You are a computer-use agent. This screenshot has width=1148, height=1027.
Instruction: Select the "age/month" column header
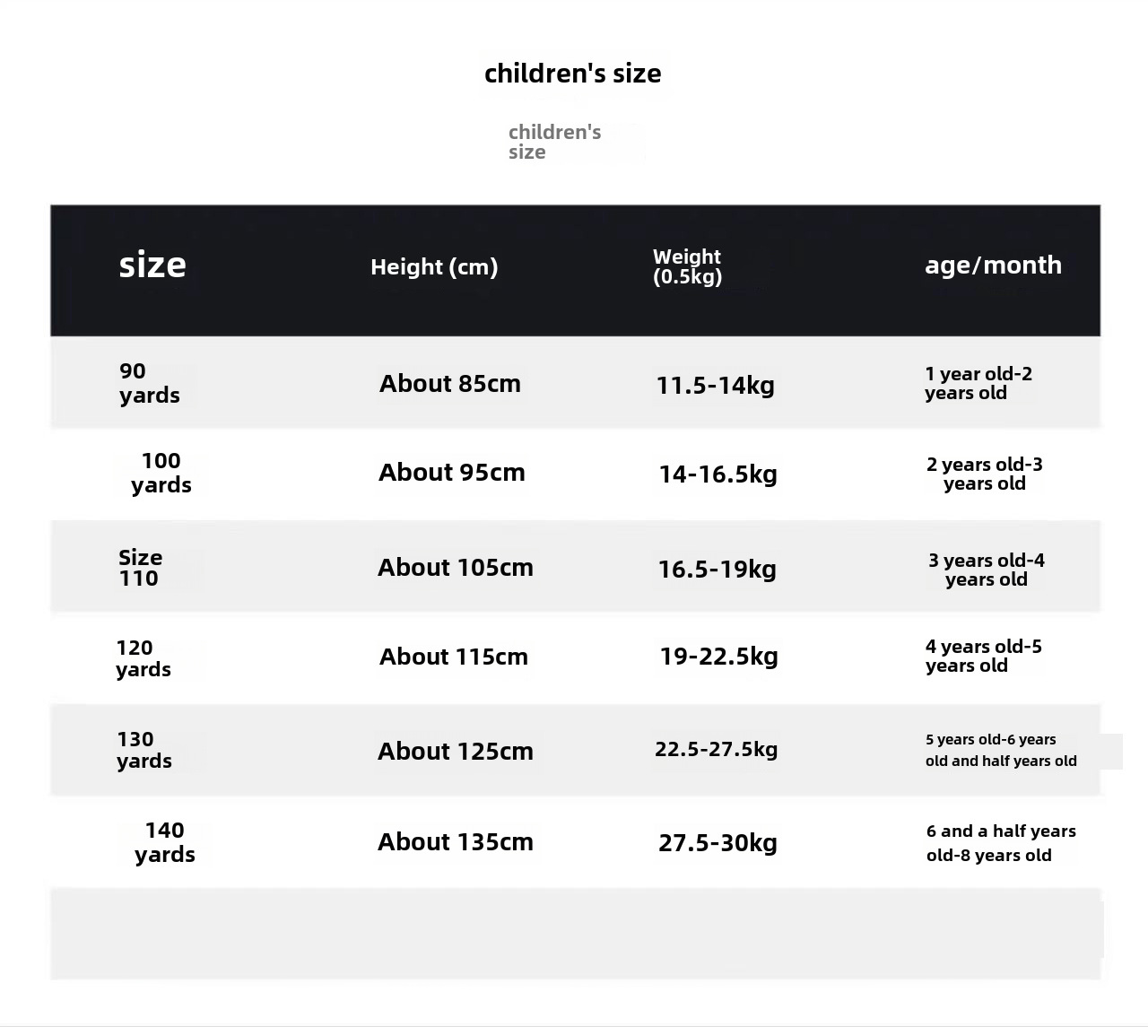click(x=993, y=265)
